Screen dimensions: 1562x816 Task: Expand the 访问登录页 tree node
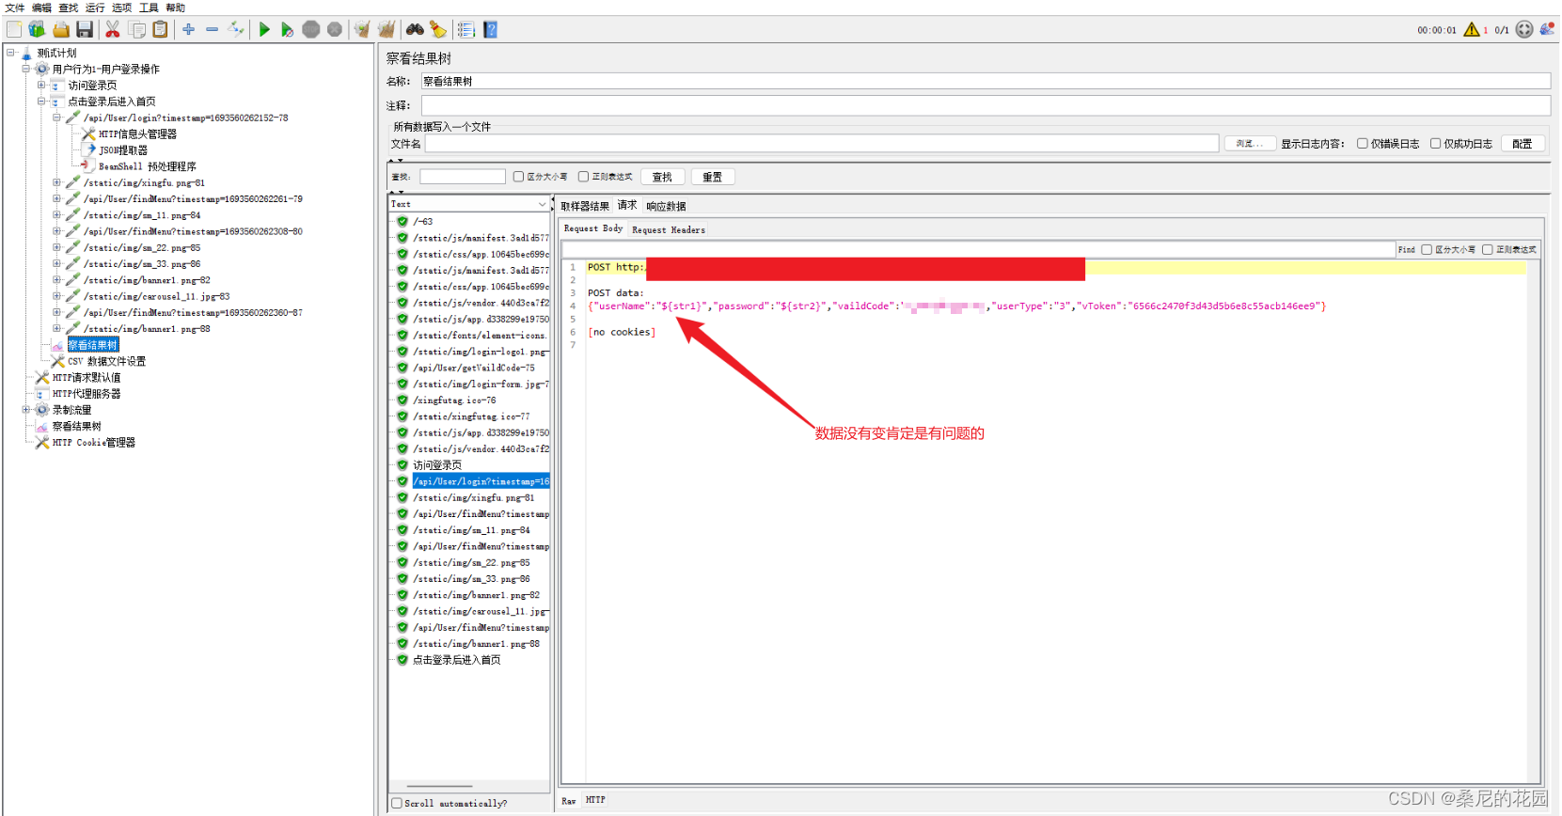pyautogui.click(x=41, y=85)
